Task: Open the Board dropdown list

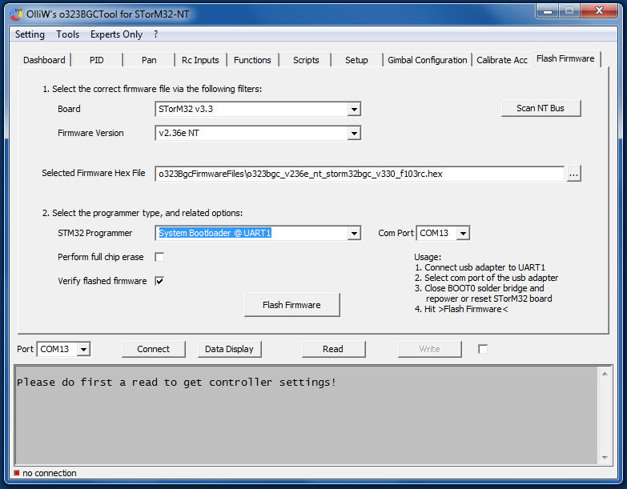Action: tap(354, 109)
